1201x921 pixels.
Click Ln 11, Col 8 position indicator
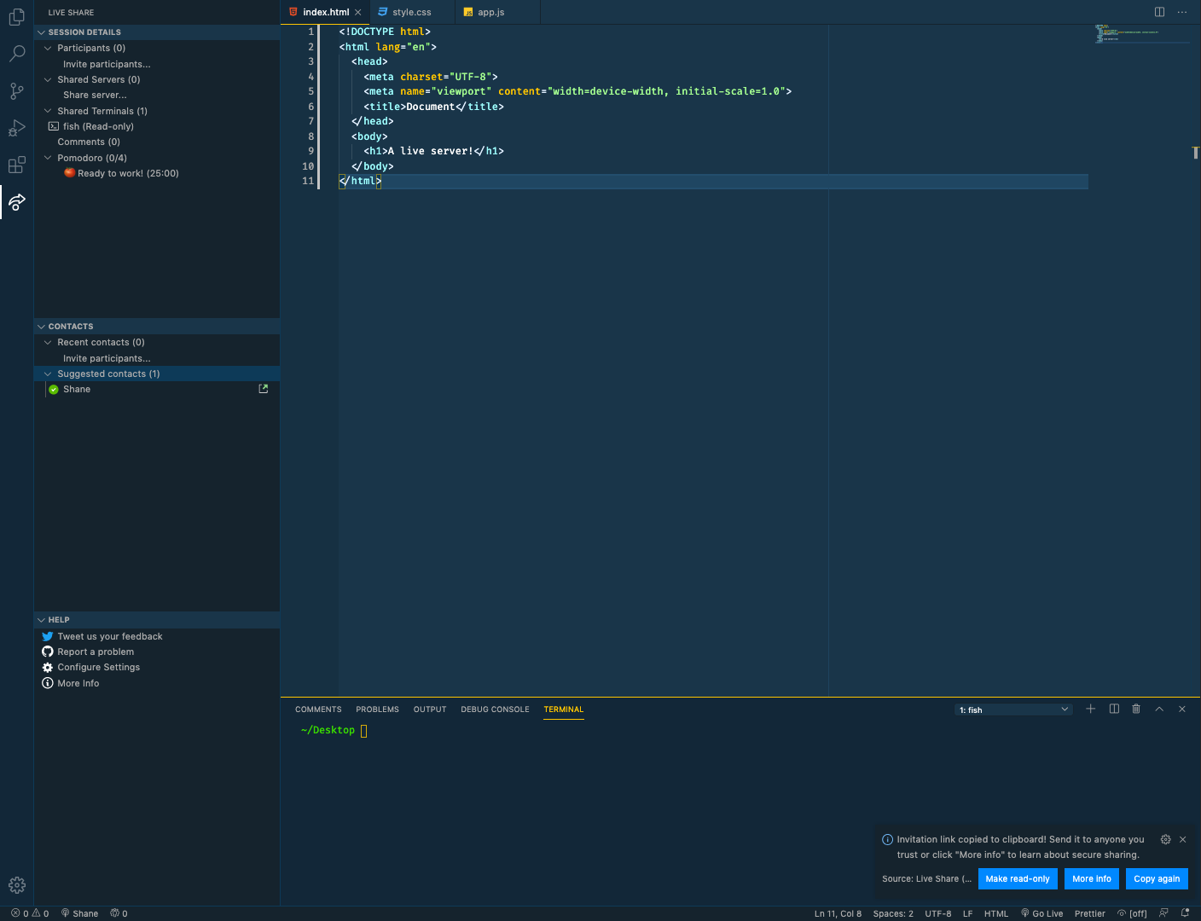(838, 913)
